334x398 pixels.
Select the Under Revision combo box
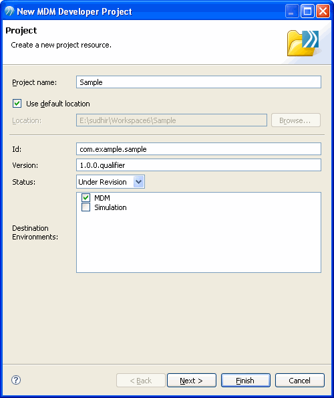pos(110,182)
